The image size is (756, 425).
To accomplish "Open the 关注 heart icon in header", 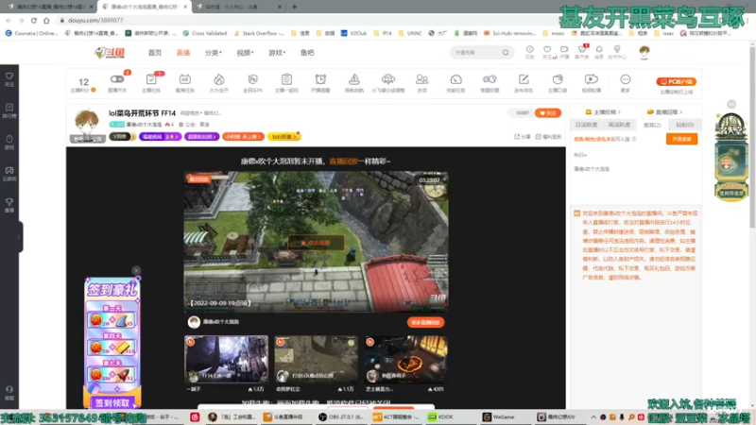I will click(x=547, y=52).
